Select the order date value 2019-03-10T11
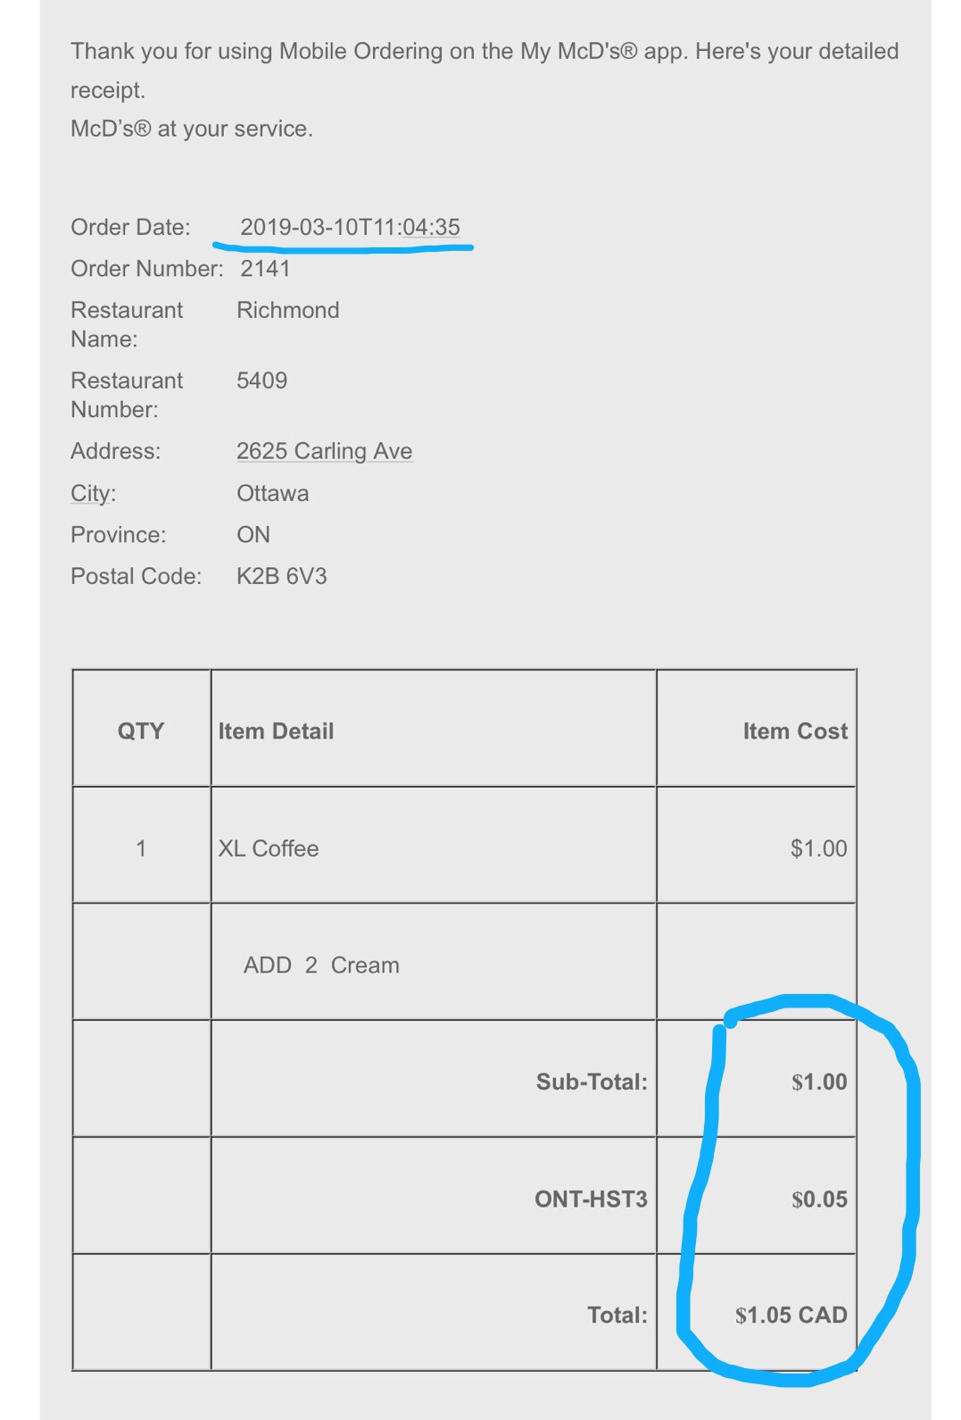This screenshot has width=961, height=1420. 320,227
